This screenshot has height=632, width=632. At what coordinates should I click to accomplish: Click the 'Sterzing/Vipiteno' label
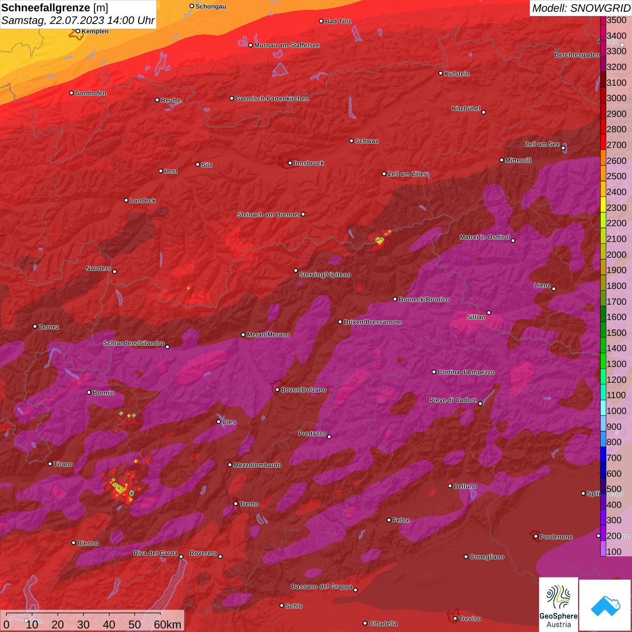point(325,274)
